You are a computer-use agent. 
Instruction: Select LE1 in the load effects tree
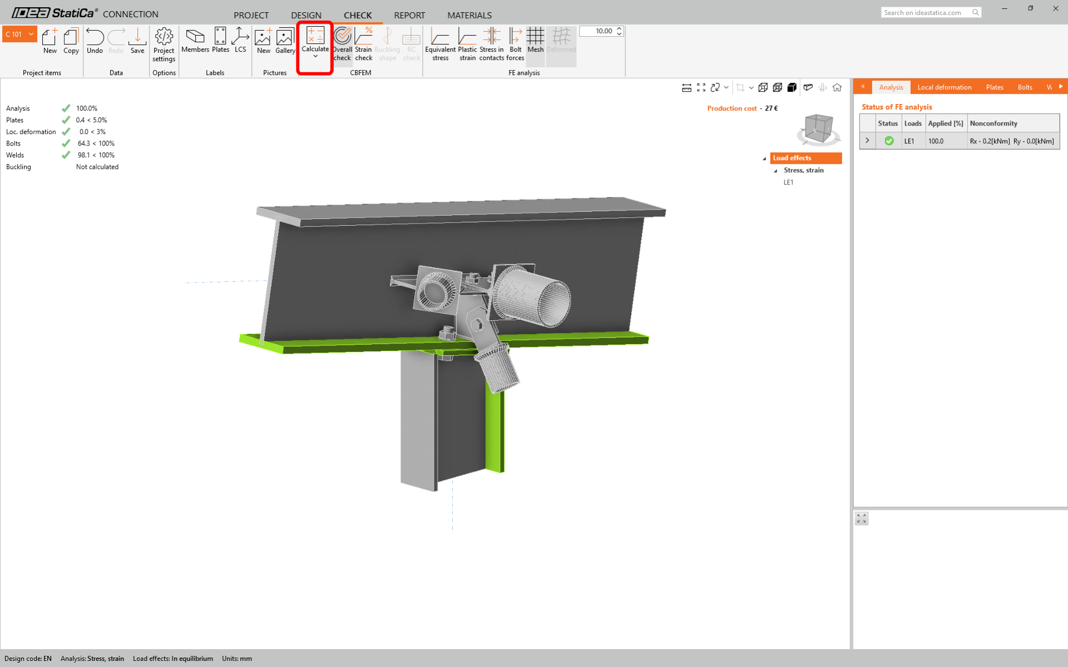788,182
